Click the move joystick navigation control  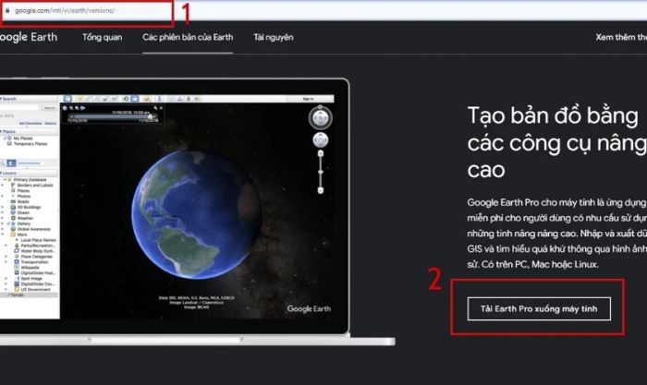[x=320, y=140]
